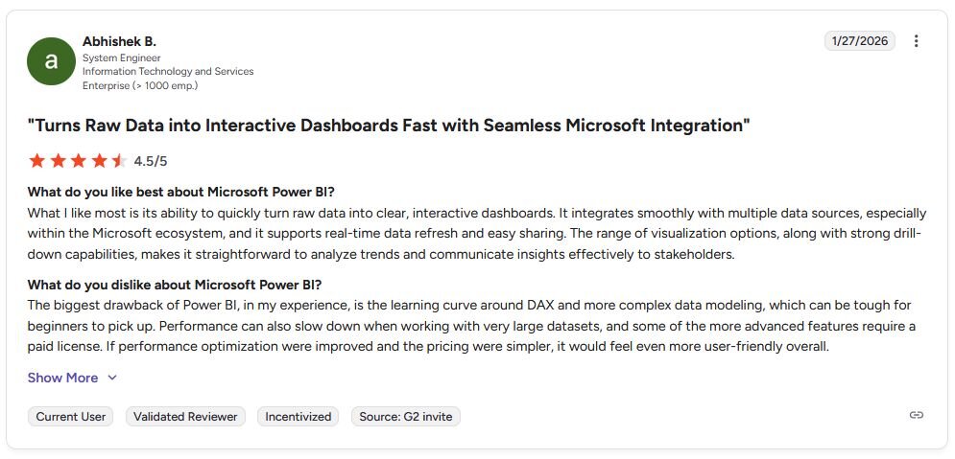The width and height of the screenshot is (955, 459).
Task: Click the review title headline
Action: (x=389, y=126)
